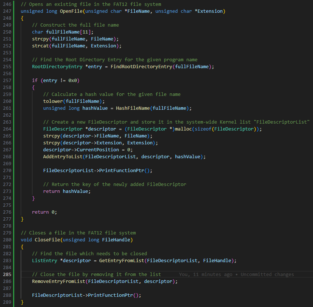Click the closing brace on line 277
This screenshot has height=307, width=313.
click(x=22, y=219)
